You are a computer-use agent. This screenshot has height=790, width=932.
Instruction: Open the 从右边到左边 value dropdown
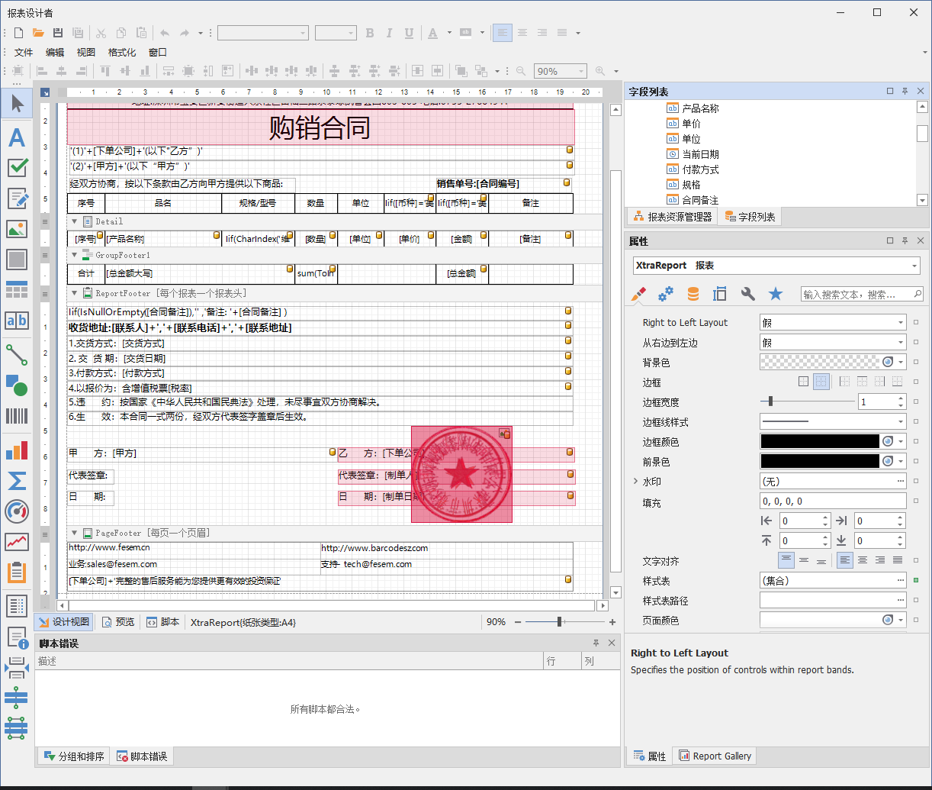tap(901, 343)
